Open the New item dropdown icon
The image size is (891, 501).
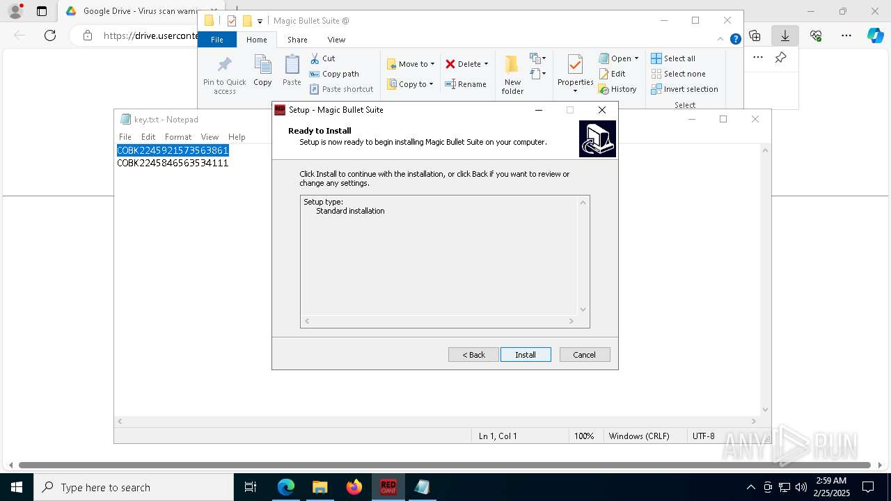(x=537, y=58)
